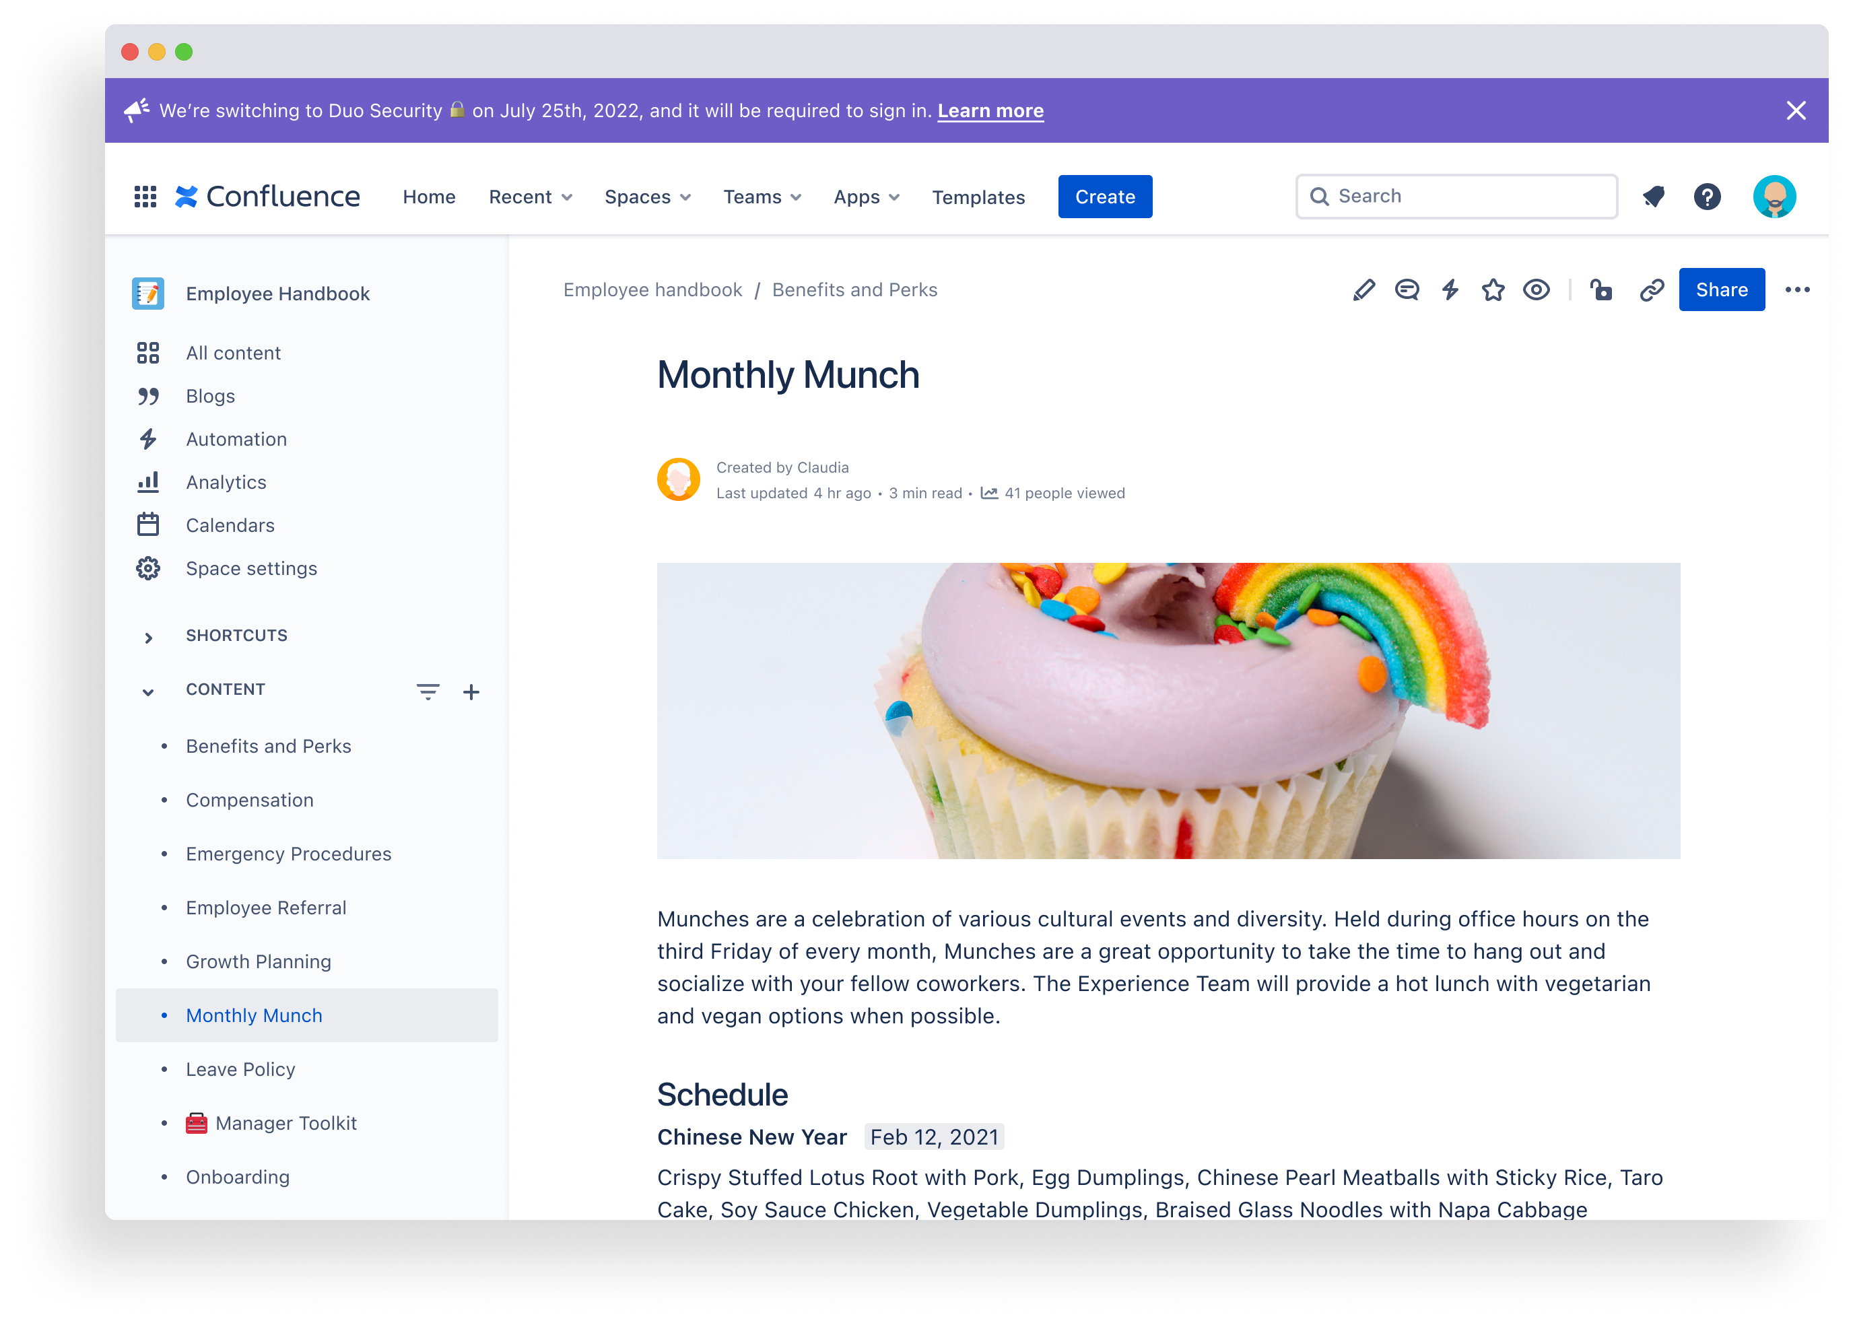Click the watch/eye icon to track page
Screen dimensions: 1853x1325
tap(1535, 290)
